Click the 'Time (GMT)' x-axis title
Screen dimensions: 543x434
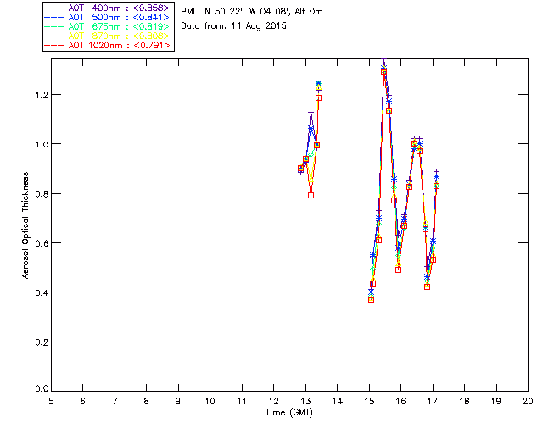289,412
